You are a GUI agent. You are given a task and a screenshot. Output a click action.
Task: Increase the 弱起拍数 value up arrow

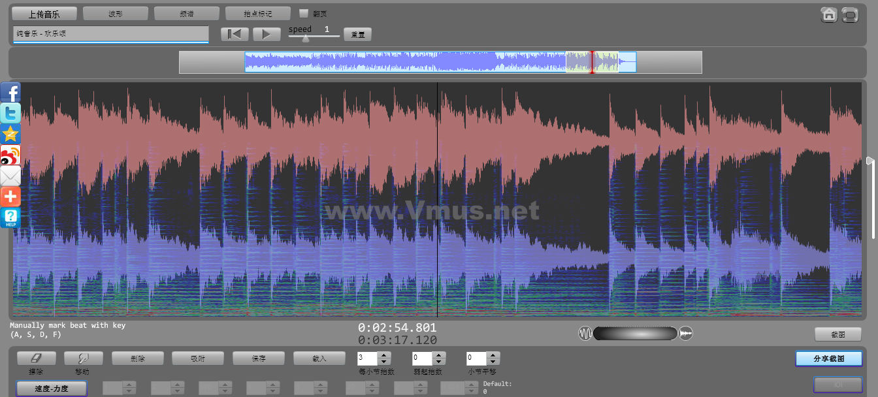(439, 355)
